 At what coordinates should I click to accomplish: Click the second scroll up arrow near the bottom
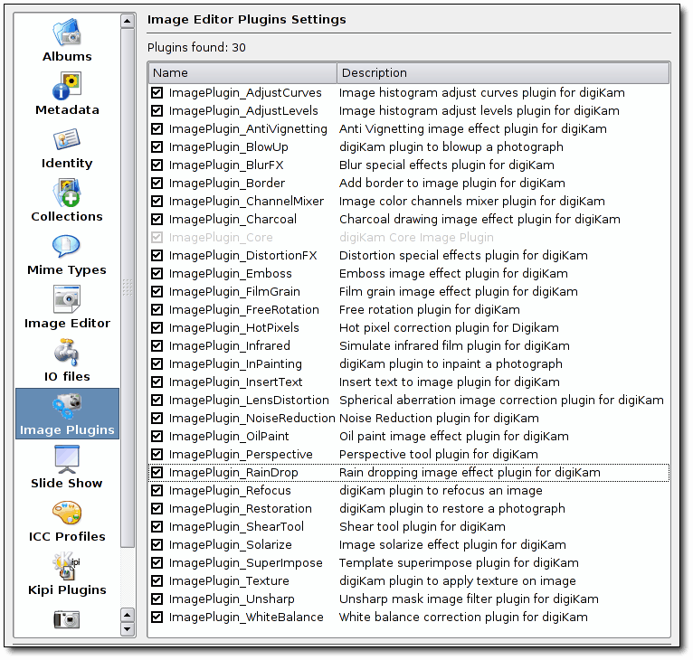tap(128, 615)
